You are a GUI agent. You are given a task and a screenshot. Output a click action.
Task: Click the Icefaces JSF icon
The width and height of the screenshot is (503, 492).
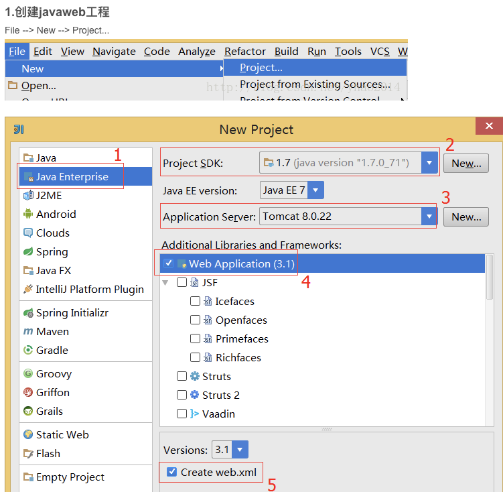click(x=208, y=302)
